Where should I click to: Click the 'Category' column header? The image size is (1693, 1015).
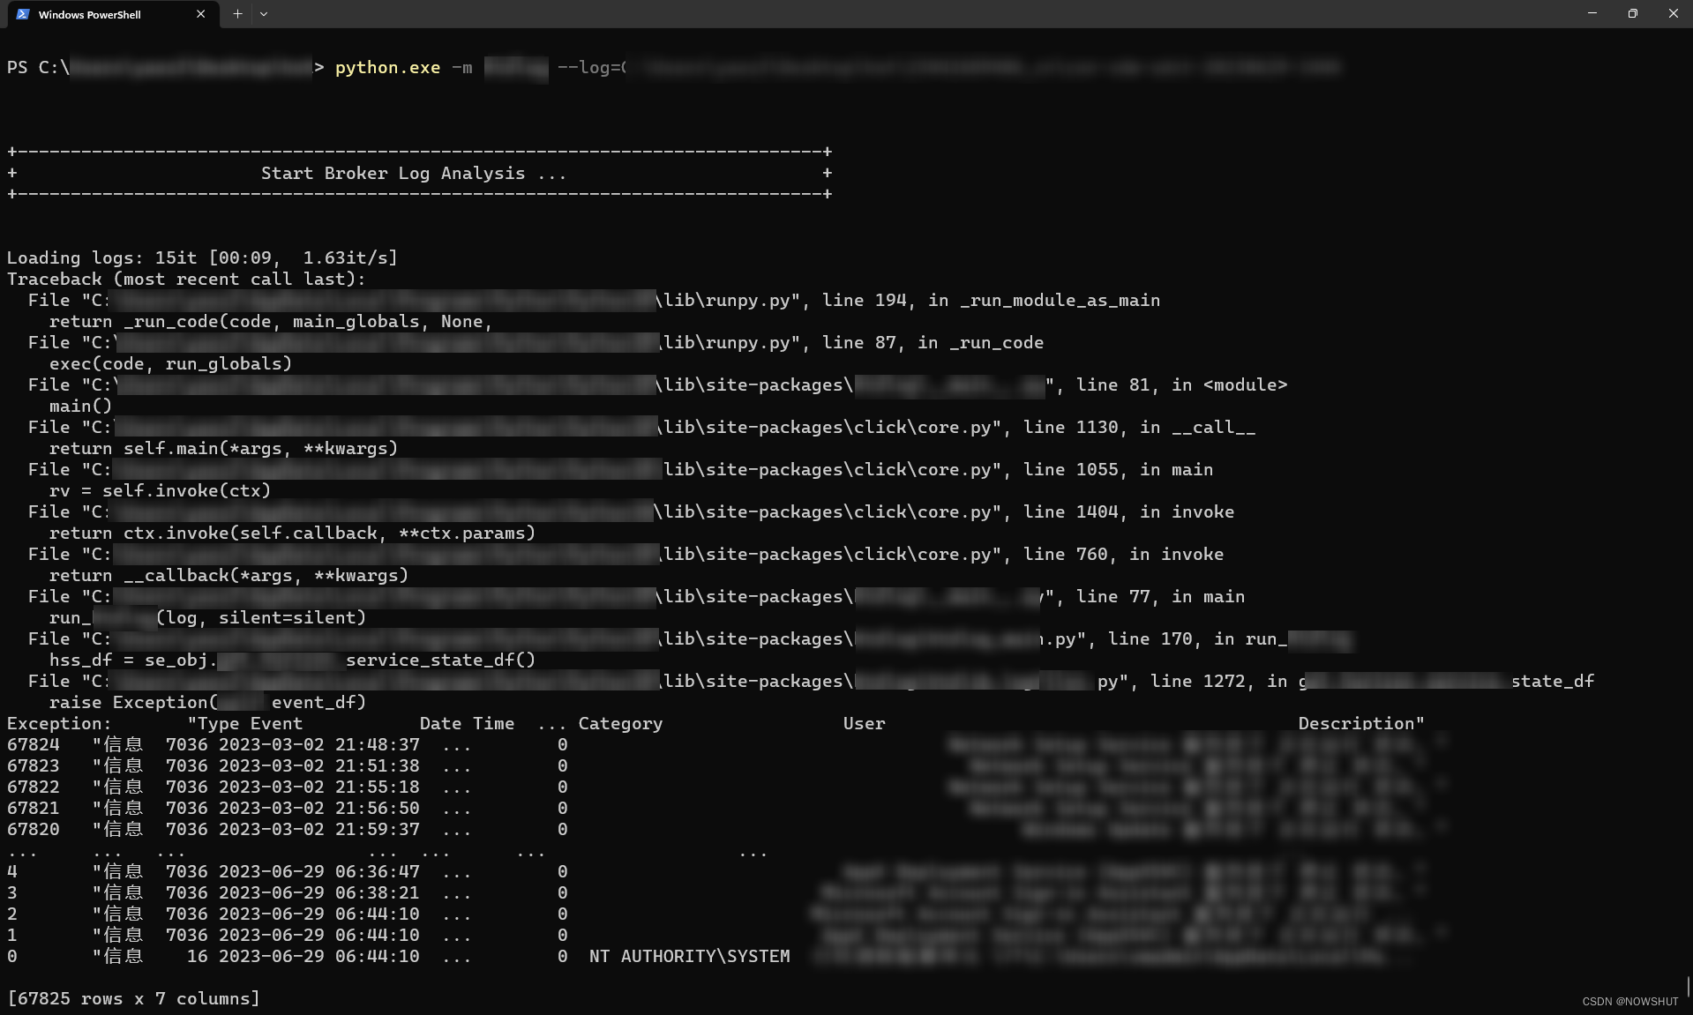[620, 724]
